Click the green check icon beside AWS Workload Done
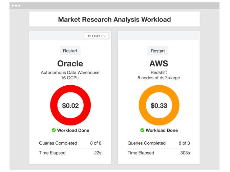This screenshot has height=172, width=230. (x=142, y=130)
